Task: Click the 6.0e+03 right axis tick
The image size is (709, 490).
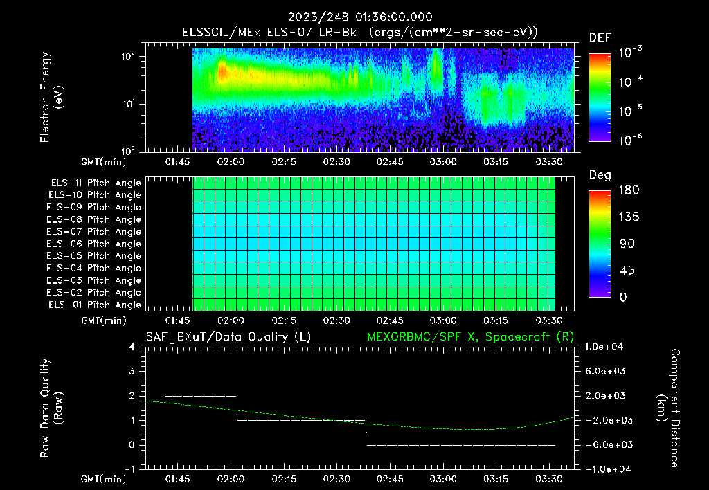Action: (x=606, y=372)
